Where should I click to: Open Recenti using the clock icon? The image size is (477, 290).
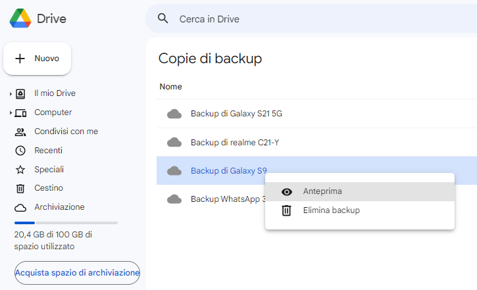[20, 151]
